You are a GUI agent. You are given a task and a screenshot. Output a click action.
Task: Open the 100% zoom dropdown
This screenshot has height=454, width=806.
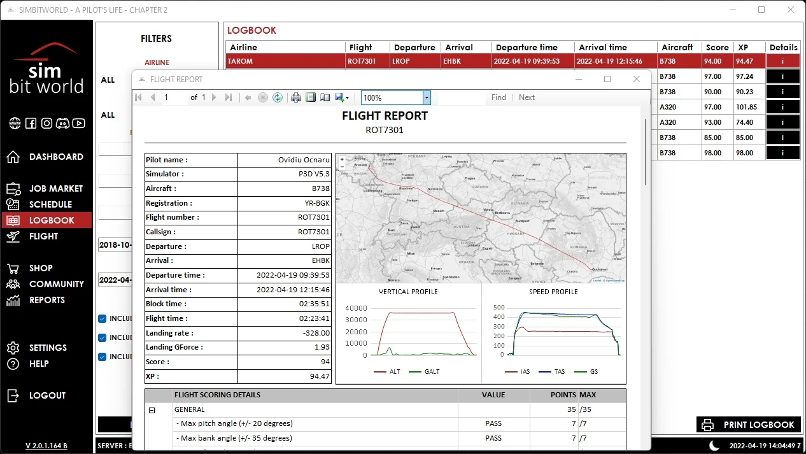pos(427,97)
